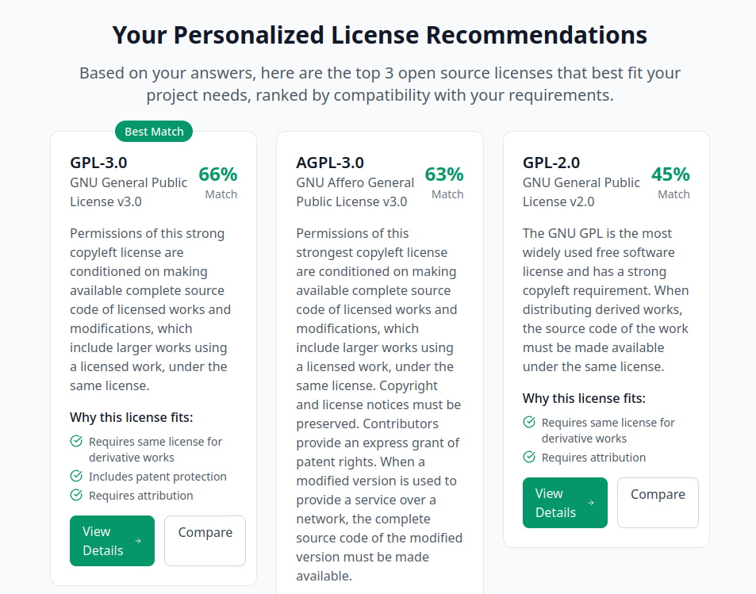This screenshot has width=756, height=594.
Task: Open View Details for GPL-2.0
Action: pos(565,503)
